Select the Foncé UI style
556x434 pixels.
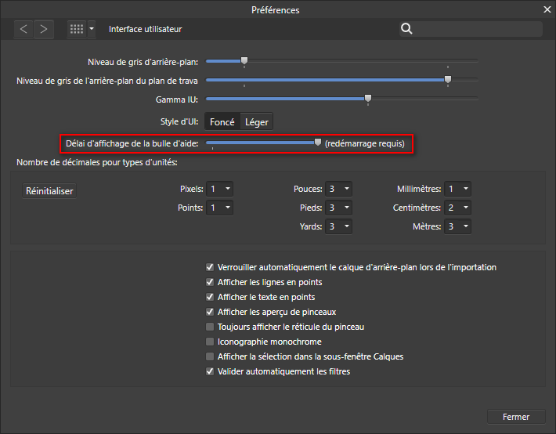tap(222, 121)
